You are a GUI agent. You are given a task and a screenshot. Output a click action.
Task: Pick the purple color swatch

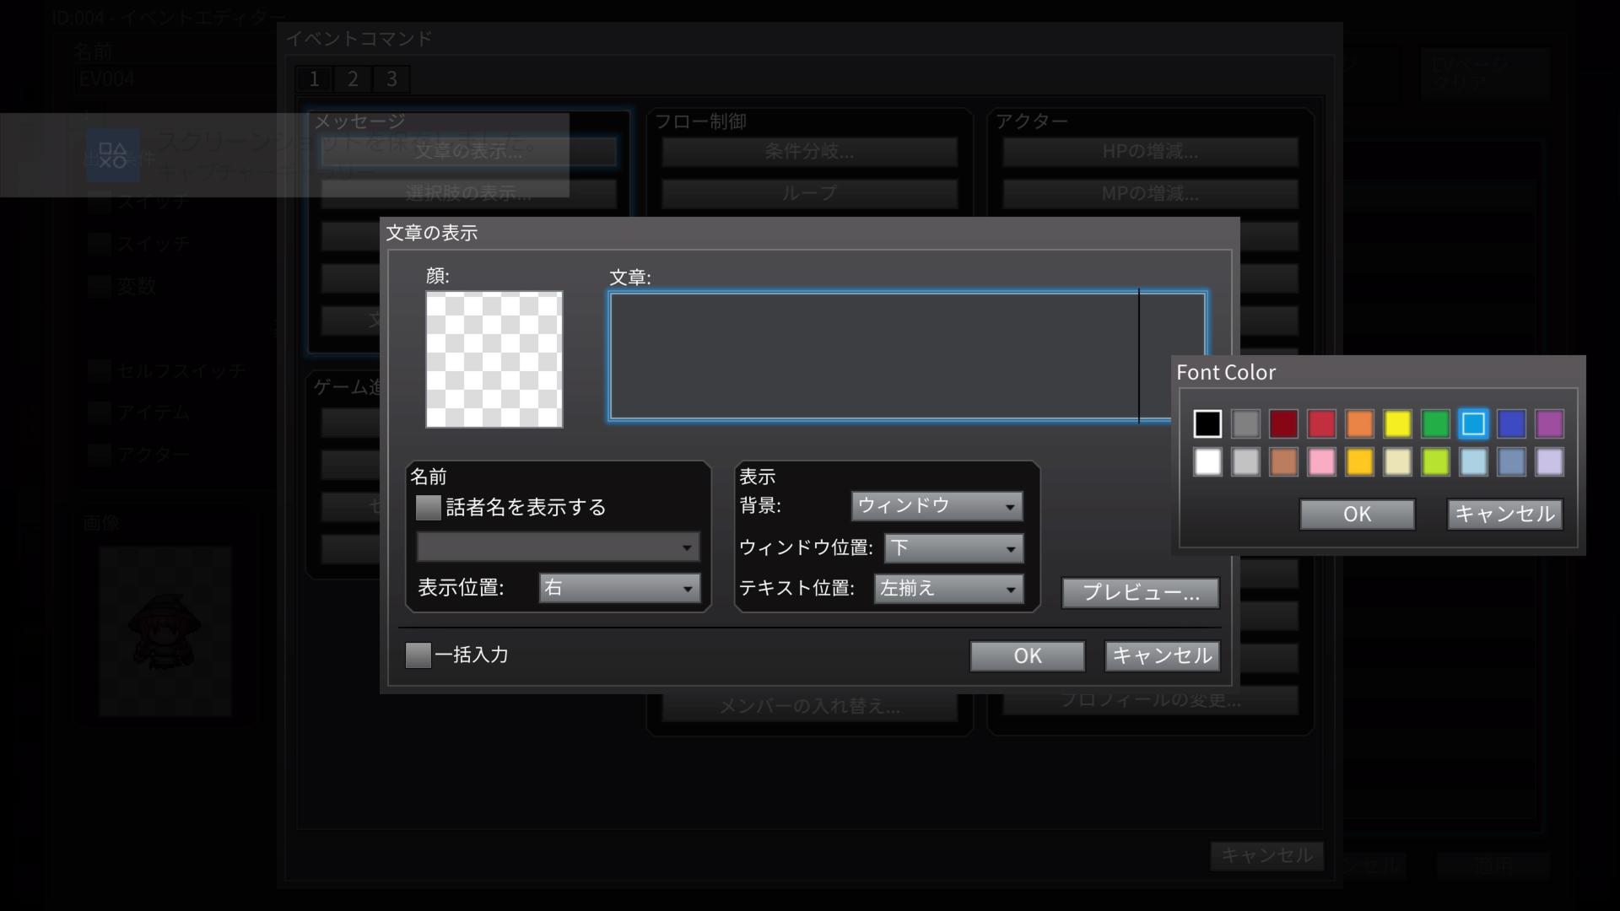tap(1549, 423)
